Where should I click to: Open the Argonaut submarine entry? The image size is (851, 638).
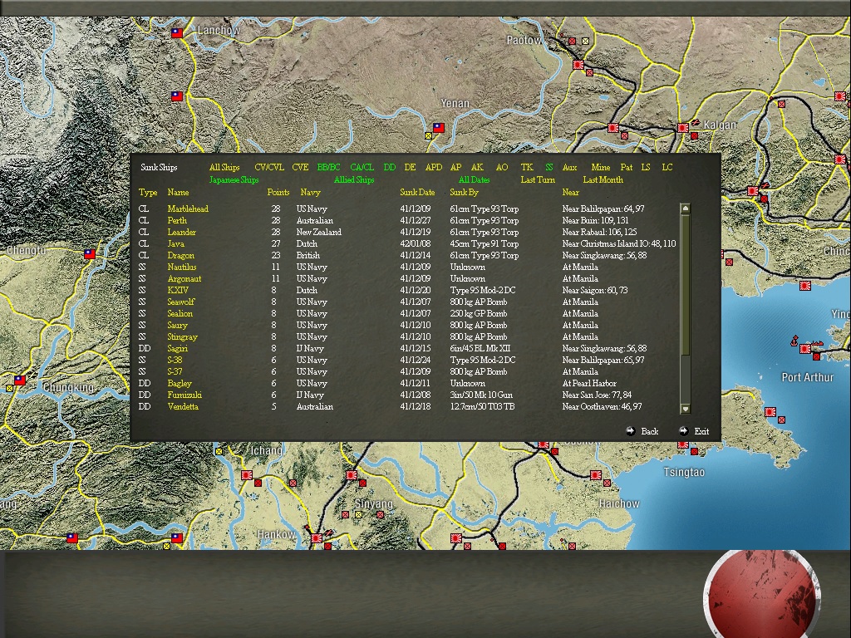pos(184,278)
